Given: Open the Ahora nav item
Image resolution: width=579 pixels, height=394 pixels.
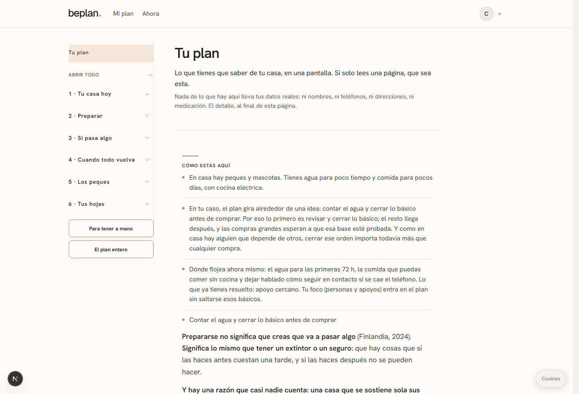Looking at the screenshot, I should click(150, 14).
